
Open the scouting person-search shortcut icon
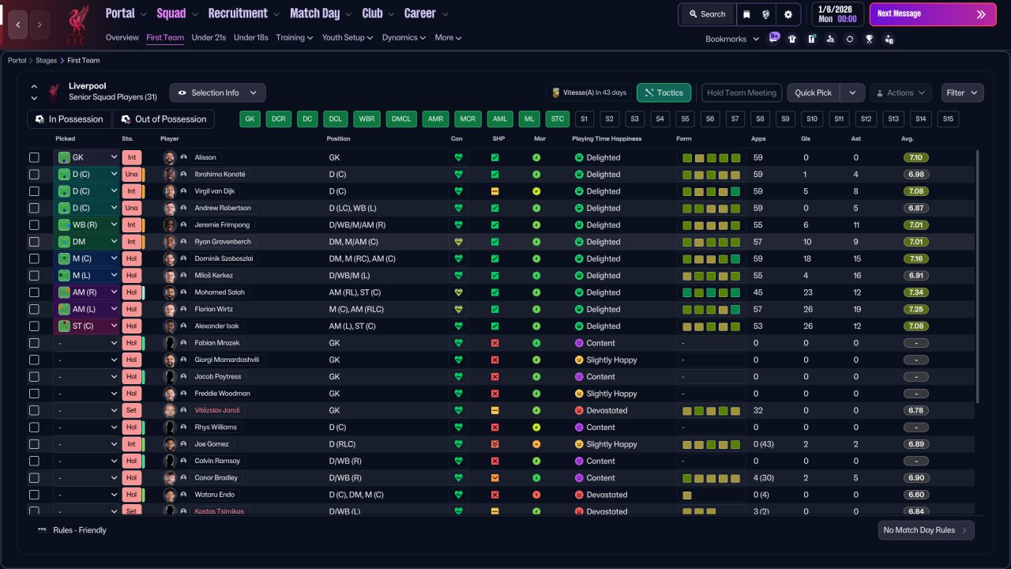tap(830, 39)
